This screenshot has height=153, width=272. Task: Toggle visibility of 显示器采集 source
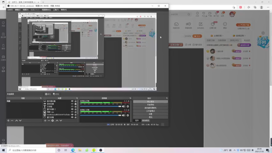pos(72,101)
